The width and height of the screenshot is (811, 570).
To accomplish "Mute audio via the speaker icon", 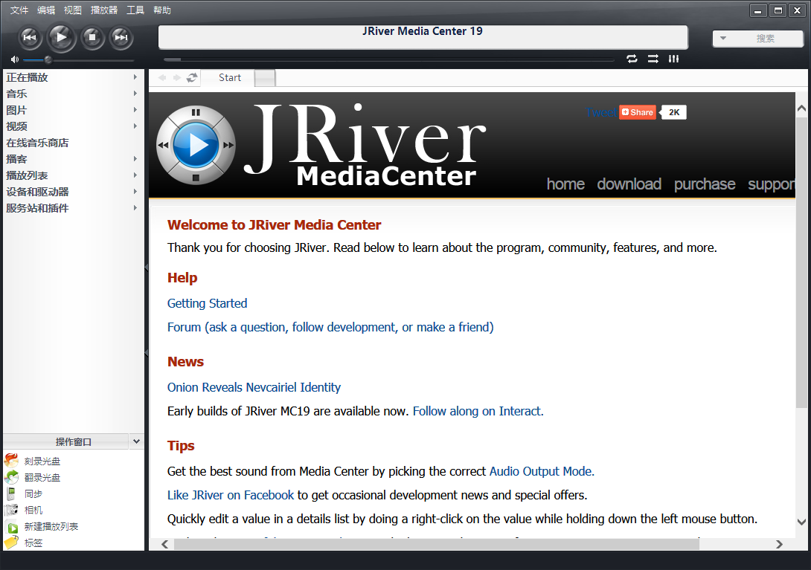I will click(14, 59).
